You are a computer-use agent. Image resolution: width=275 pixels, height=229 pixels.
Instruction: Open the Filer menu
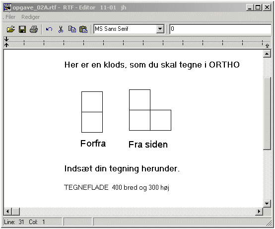[10, 17]
